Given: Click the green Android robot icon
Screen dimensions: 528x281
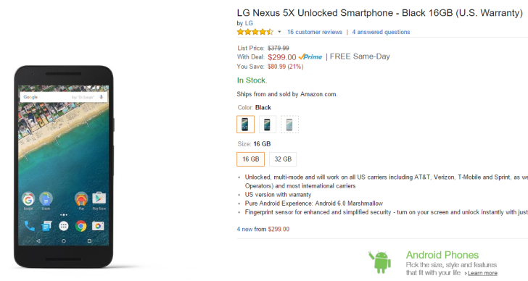Looking at the screenshot, I should click(x=380, y=261).
